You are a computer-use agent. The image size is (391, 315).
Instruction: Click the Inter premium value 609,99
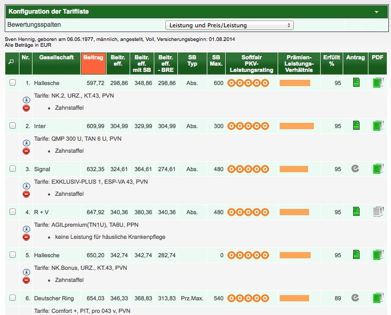click(95, 126)
